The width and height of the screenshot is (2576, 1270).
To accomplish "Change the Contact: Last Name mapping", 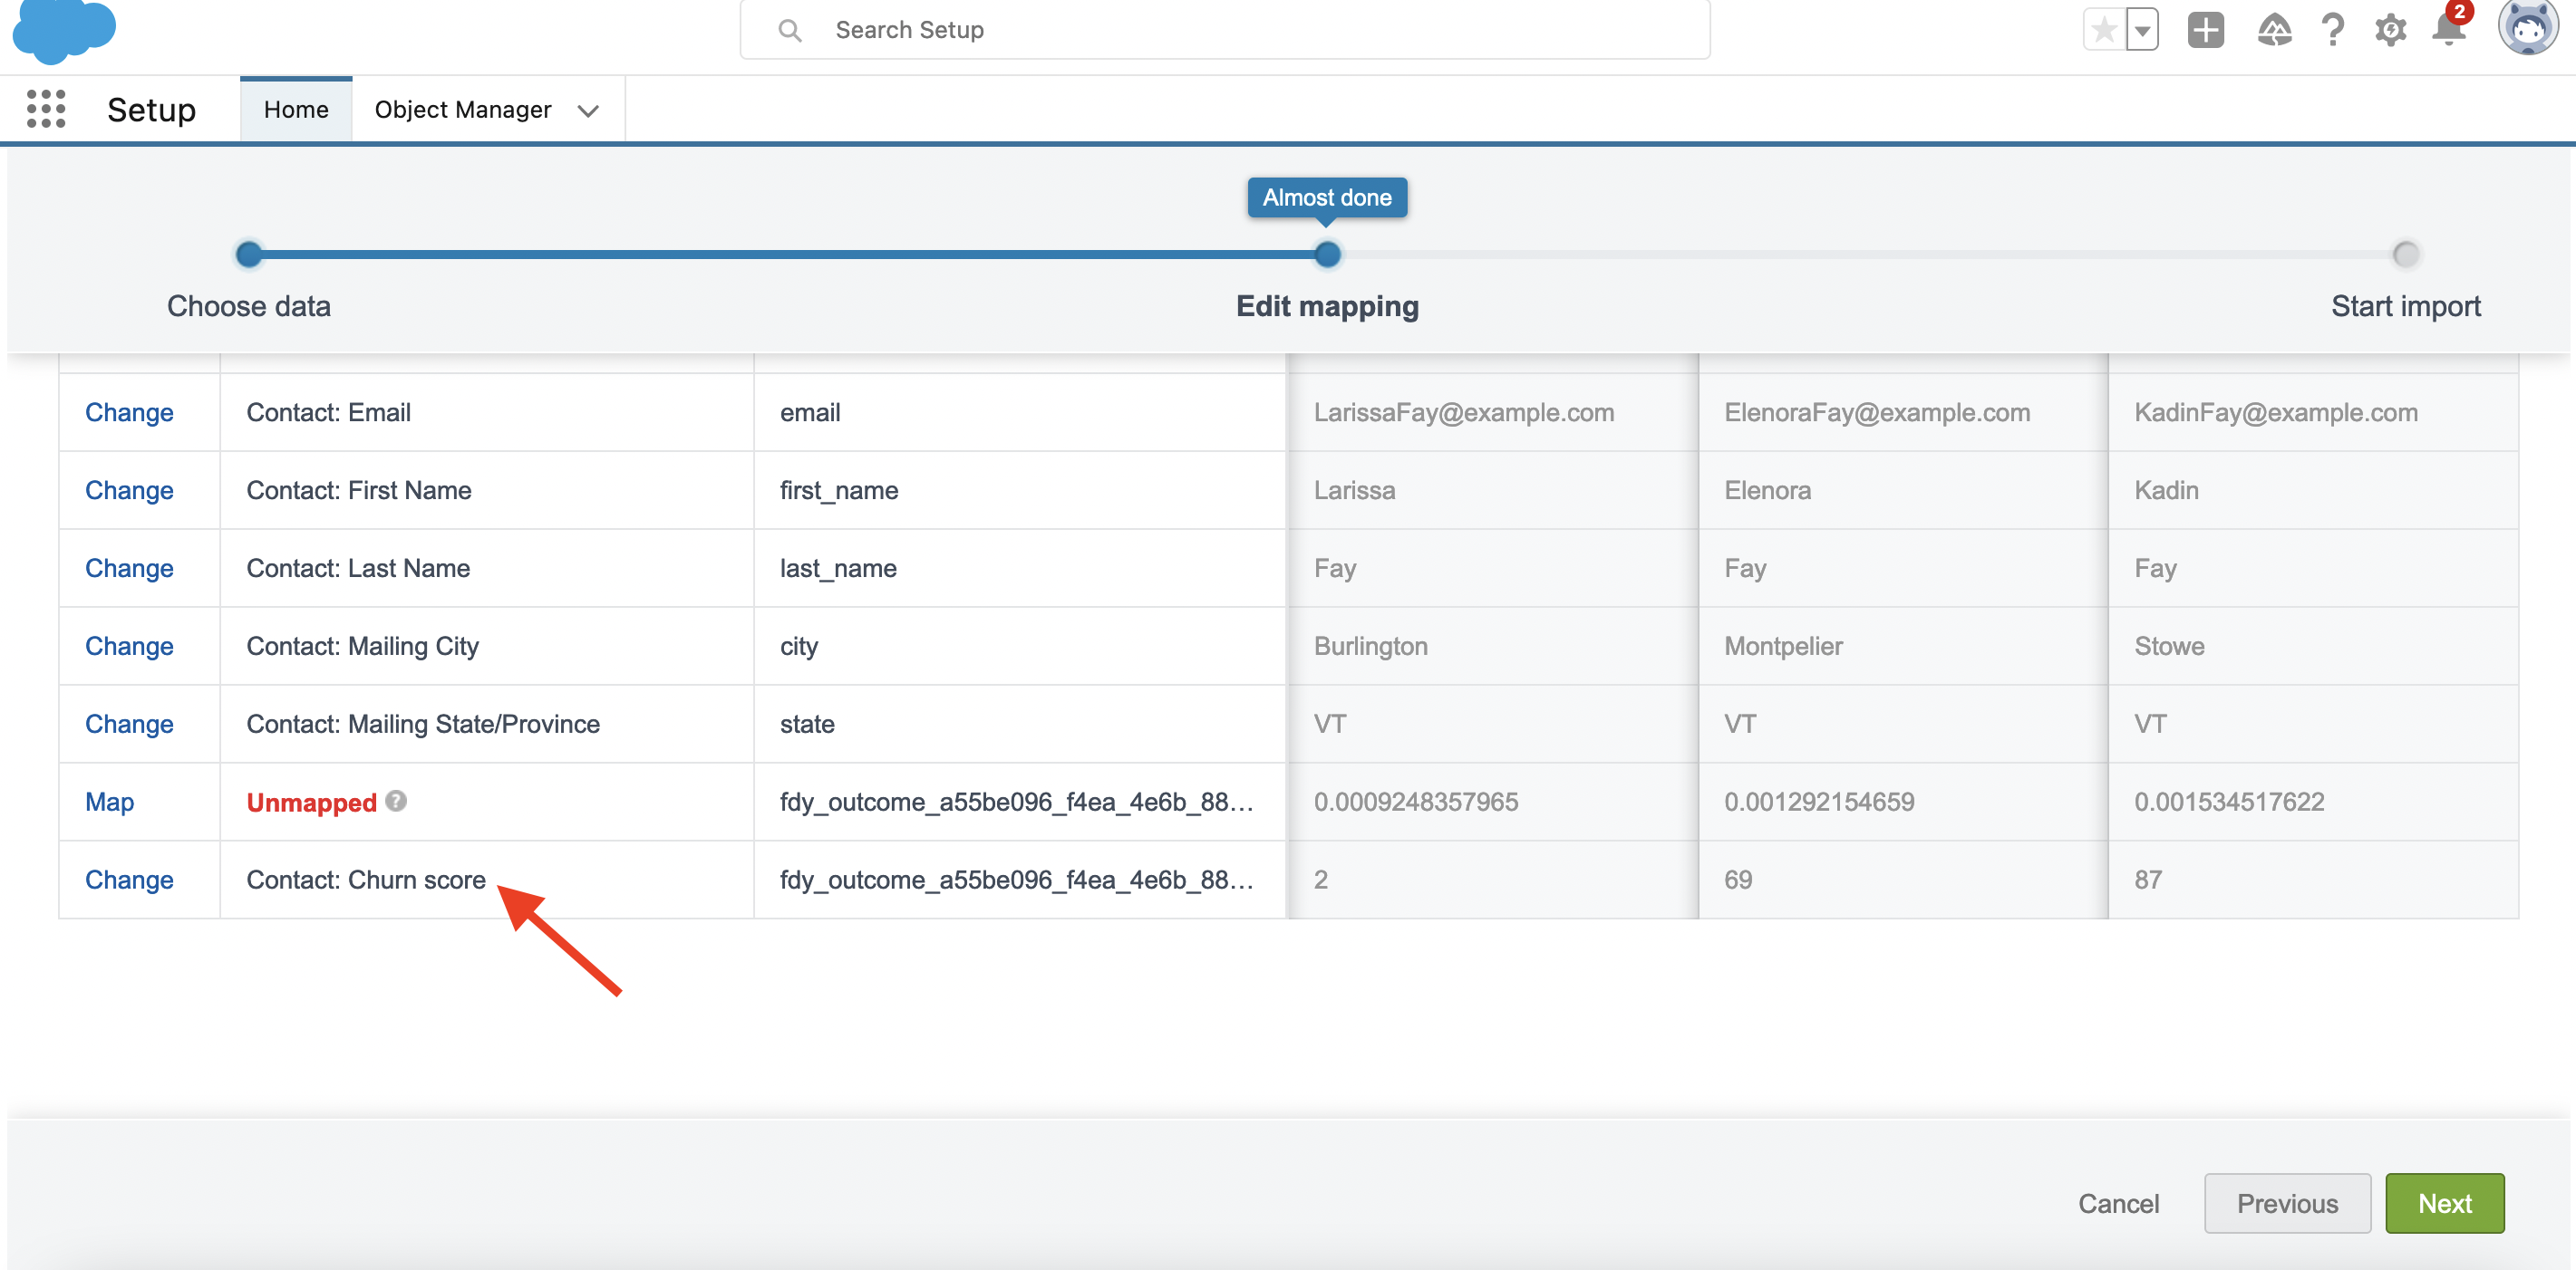I will coord(129,568).
